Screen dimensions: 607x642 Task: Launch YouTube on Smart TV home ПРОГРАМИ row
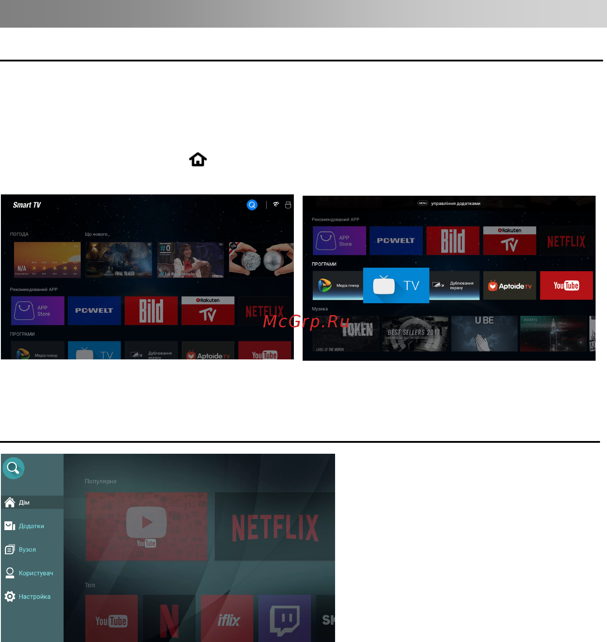click(265, 350)
